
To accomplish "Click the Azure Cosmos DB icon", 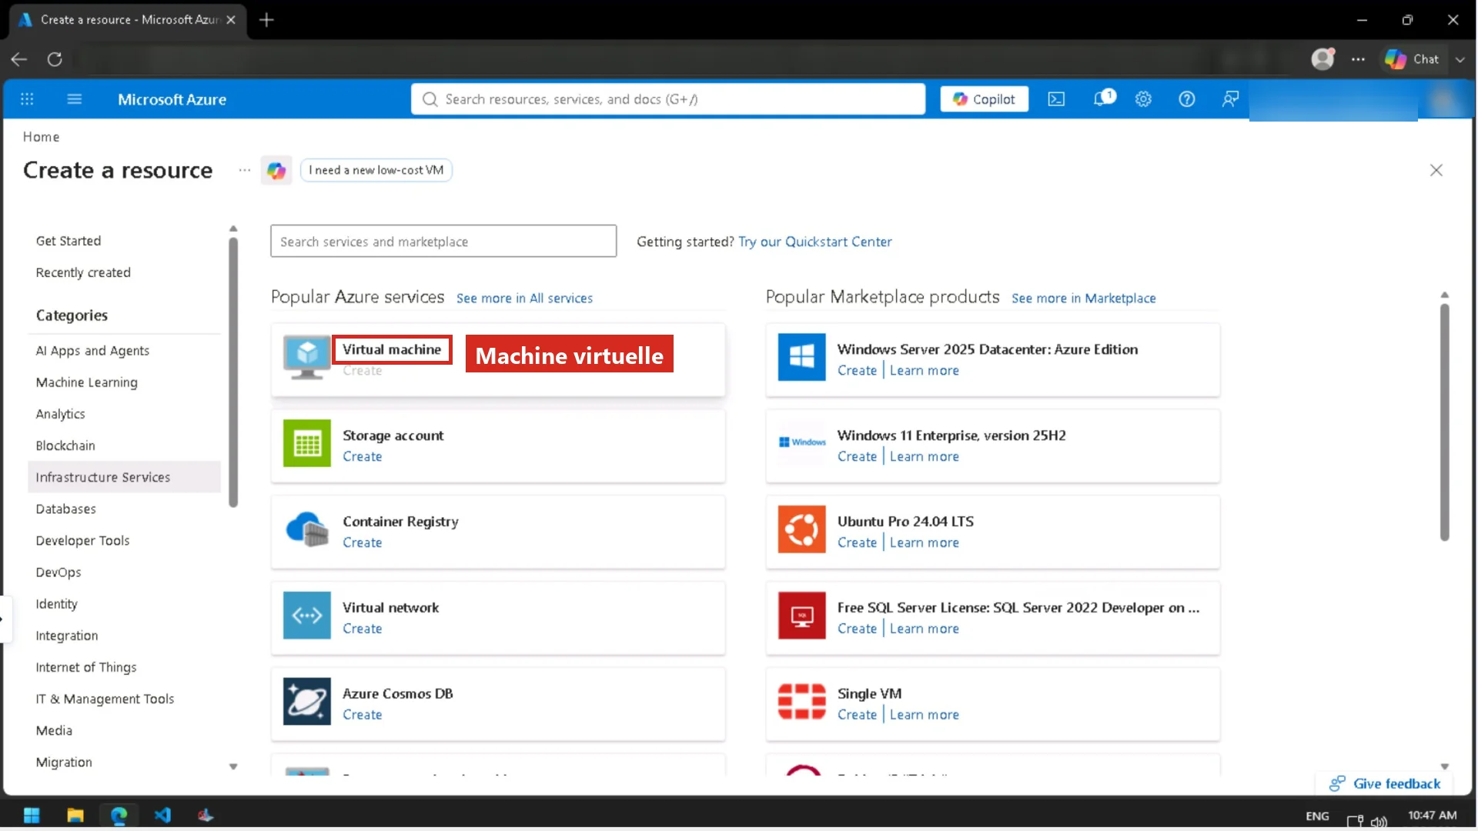I will click(306, 702).
